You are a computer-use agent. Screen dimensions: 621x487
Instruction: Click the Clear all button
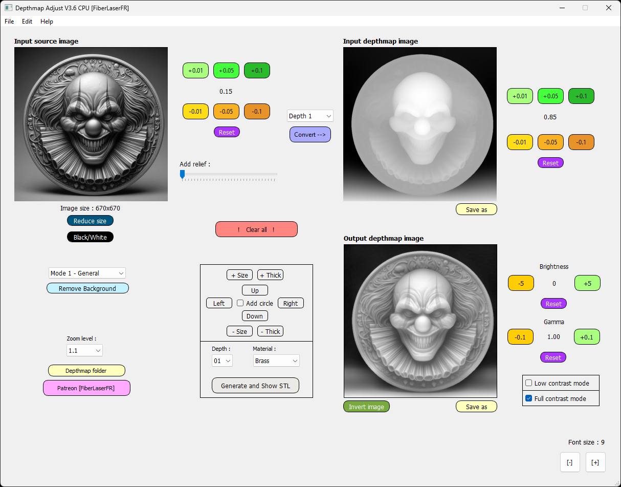tap(256, 229)
